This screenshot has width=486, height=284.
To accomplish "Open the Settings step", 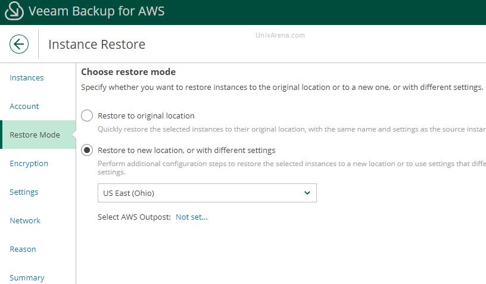I will (x=24, y=192).
